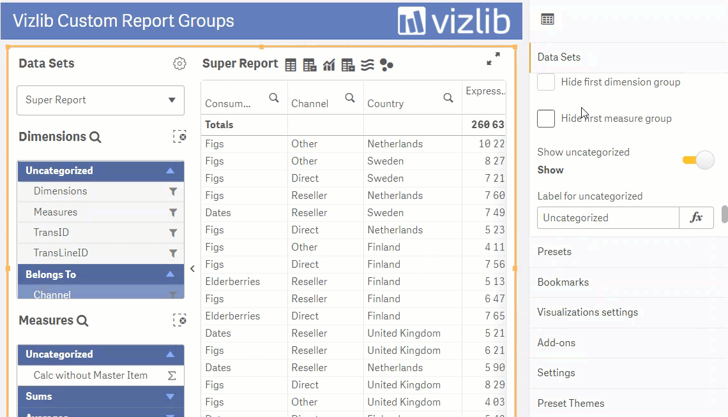Collapse the Belongs To group
Image resolution: width=728 pixels, height=417 pixels.
(x=101, y=274)
